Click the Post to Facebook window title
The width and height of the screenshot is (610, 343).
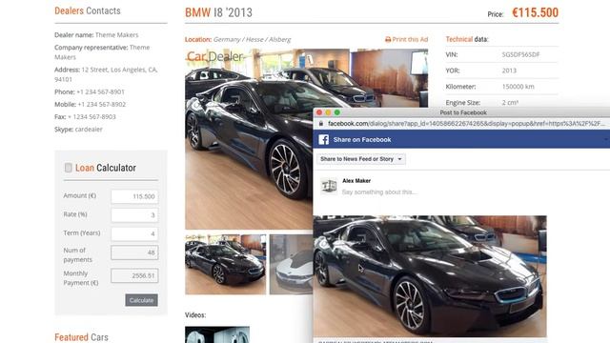click(x=463, y=112)
